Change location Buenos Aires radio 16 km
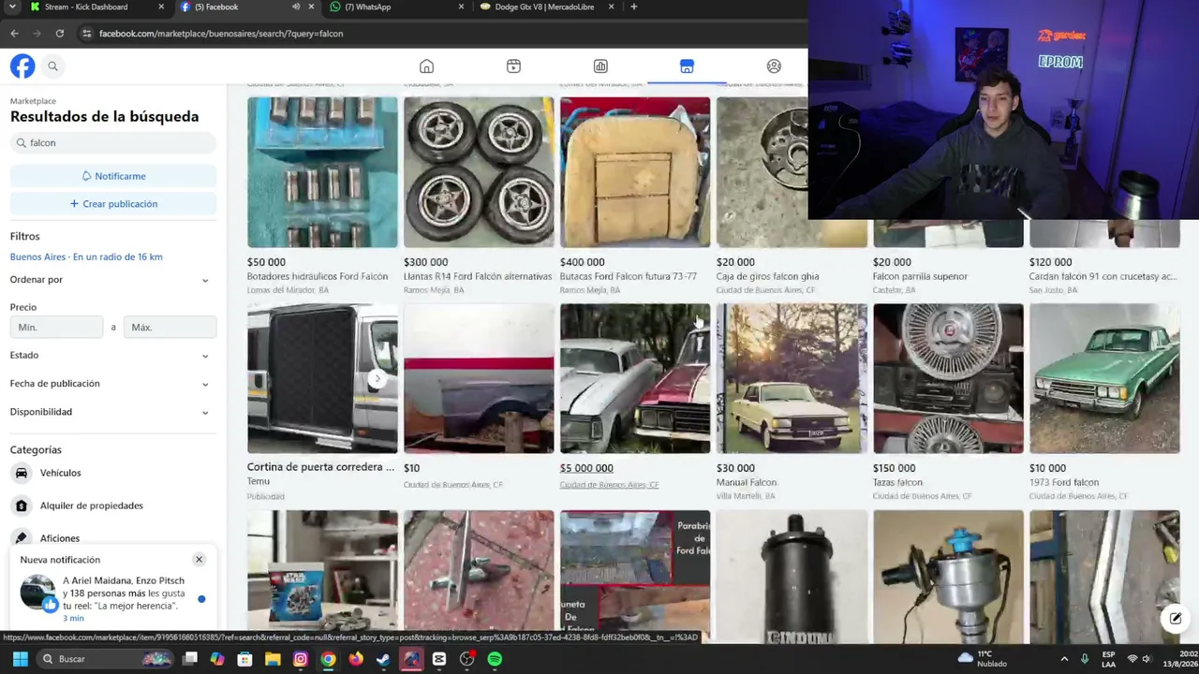Screen dimensions: 1199x674 click(86, 256)
